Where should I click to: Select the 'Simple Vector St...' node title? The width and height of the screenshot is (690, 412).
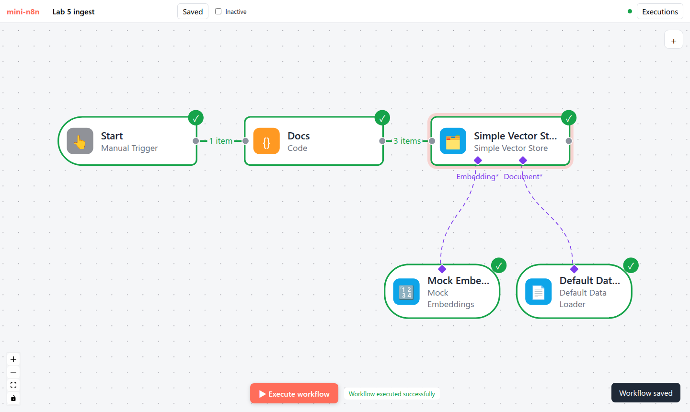point(516,136)
